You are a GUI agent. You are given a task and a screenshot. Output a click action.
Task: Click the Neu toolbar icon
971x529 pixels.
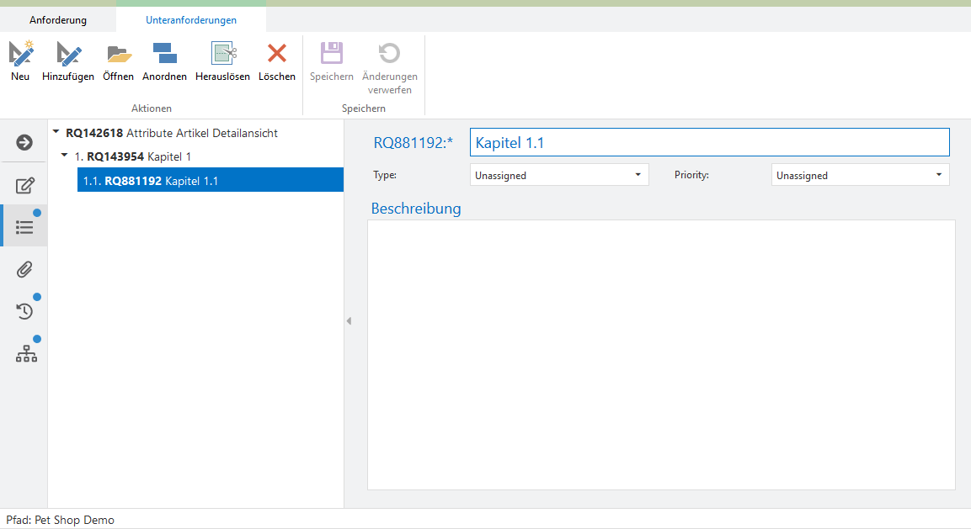pyautogui.click(x=20, y=55)
